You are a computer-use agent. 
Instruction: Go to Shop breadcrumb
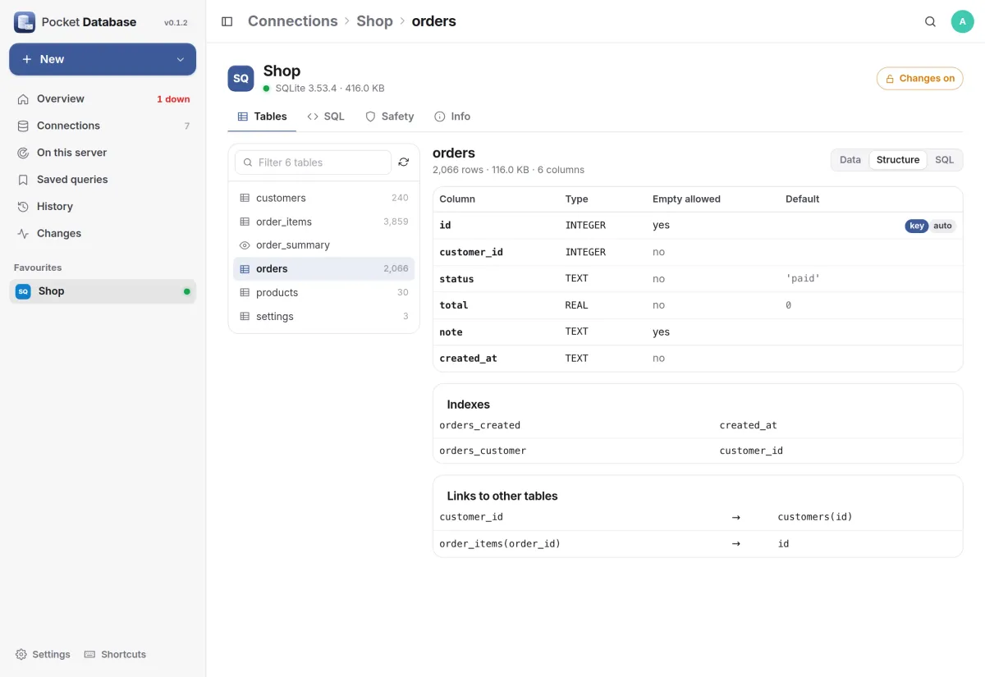click(374, 21)
